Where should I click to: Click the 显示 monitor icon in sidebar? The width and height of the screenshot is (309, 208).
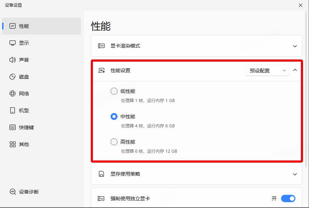(x=13, y=43)
